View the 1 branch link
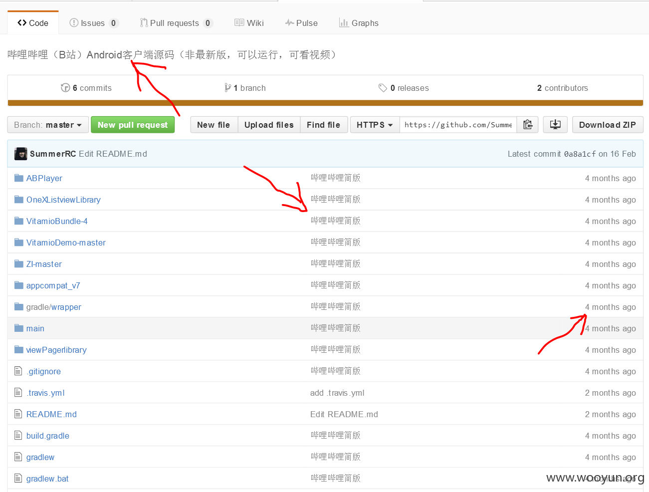The height and width of the screenshot is (492, 649). 245,88
